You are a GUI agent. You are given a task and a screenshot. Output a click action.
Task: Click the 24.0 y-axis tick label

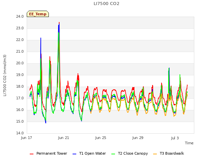(20, 16)
